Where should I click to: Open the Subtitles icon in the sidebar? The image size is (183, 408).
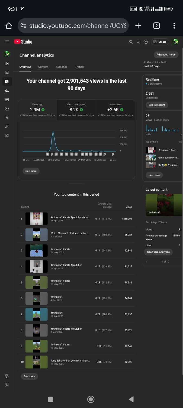7,100
